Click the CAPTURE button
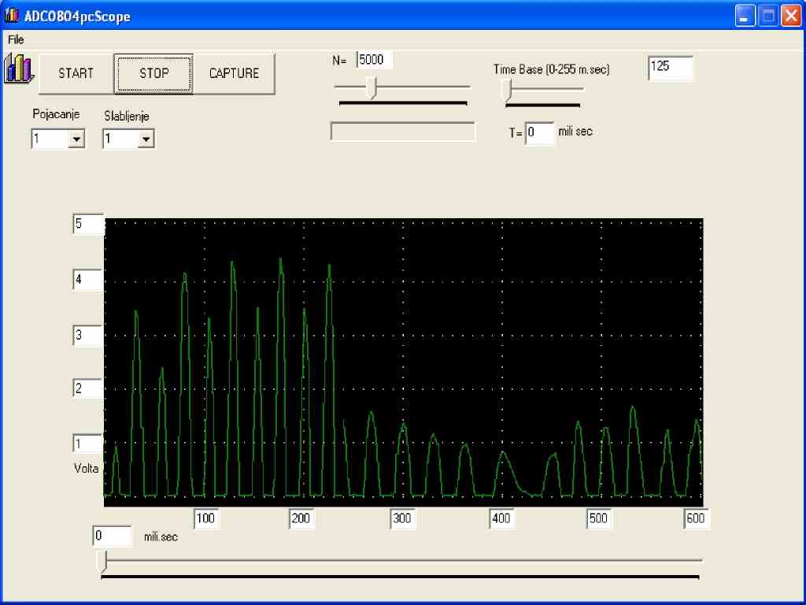Viewport: 806px width, 605px height. pyautogui.click(x=235, y=73)
